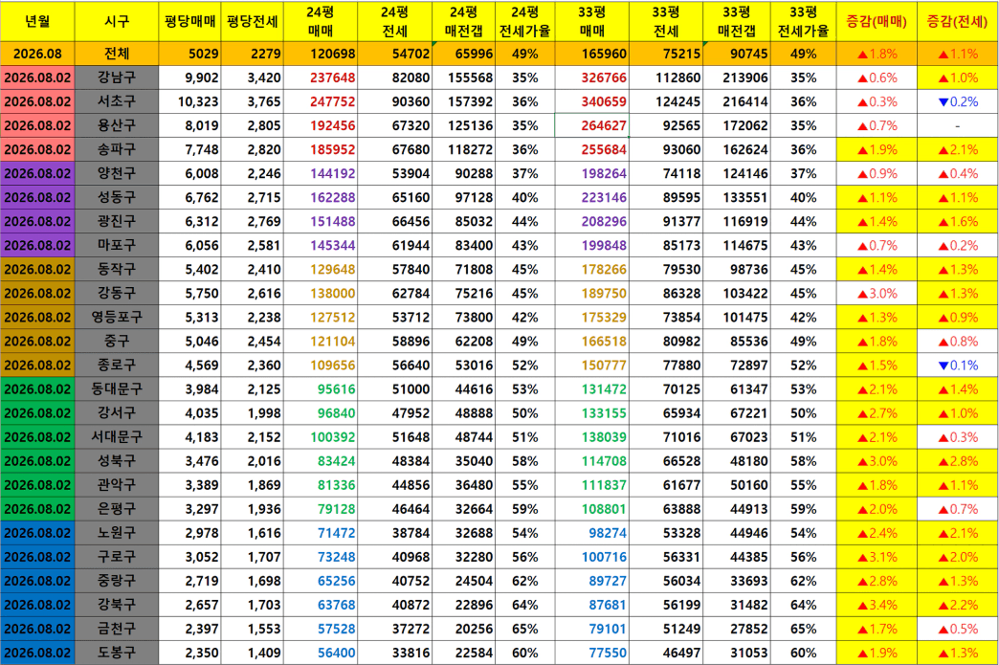Select 도봉구 24평 매매 value 56400
999x665 pixels.
[x=321, y=653]
